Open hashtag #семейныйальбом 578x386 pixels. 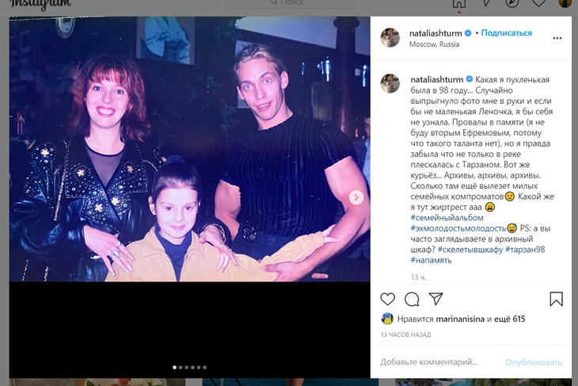pos(447,218)
